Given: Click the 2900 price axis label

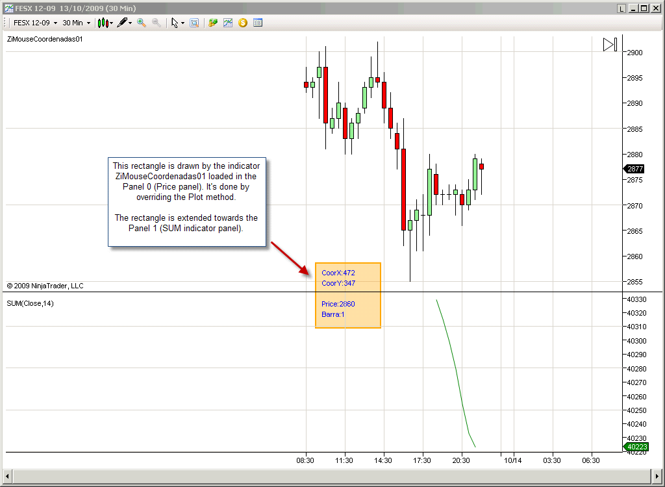Looking at the screenshot, I should (x=635, y=53).
